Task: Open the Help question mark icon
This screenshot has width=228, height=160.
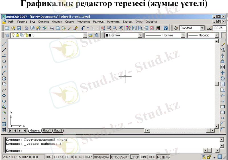Action: point(166,28)
